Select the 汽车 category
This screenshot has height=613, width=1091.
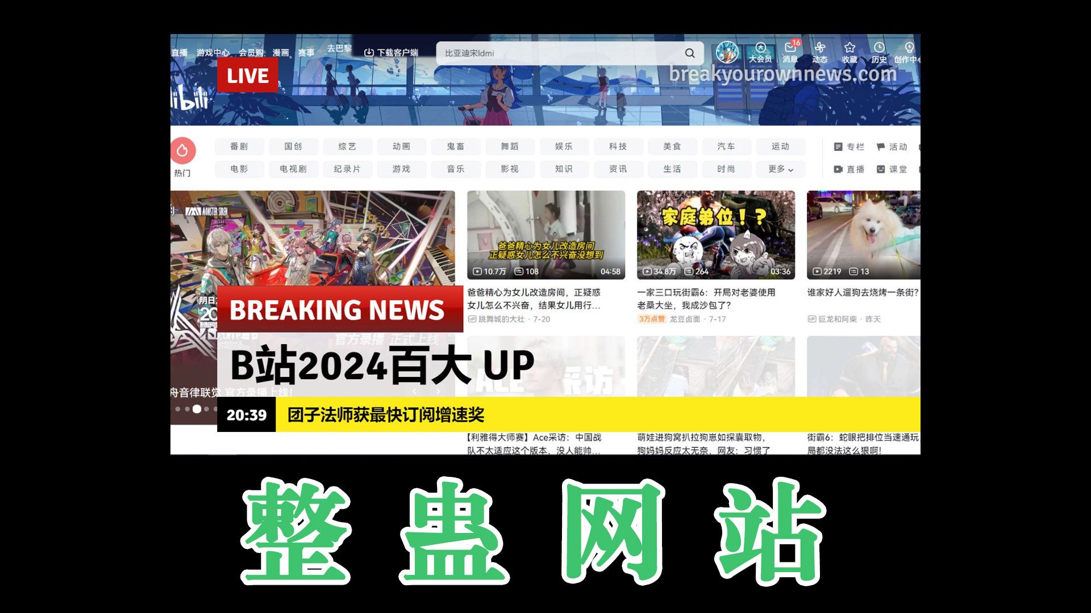point(726,146)
